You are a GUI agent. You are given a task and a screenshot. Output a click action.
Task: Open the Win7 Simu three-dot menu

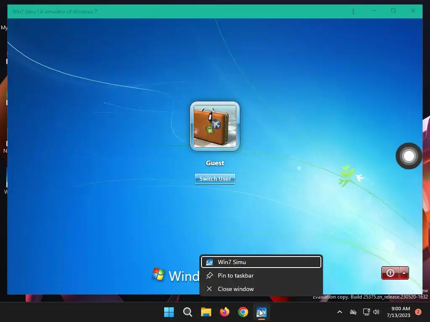[x=353, y=11]
